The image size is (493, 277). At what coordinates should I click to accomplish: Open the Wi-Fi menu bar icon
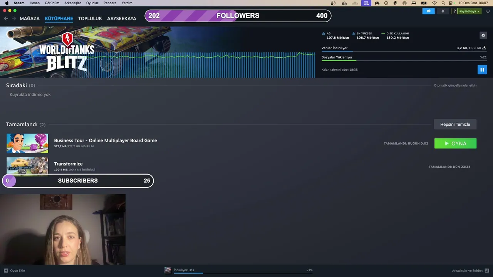pyautogui.click(x=434, y=3)
